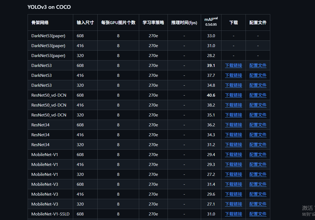The height and width of the screenshot is (220, 315).
Task: Click the 推理时间(fps) column header
Action: click(184, 22)
